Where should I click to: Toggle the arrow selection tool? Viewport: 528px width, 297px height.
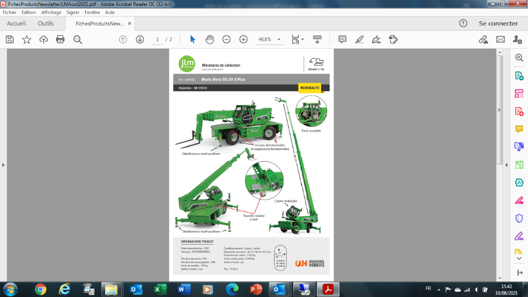[193, 40]
